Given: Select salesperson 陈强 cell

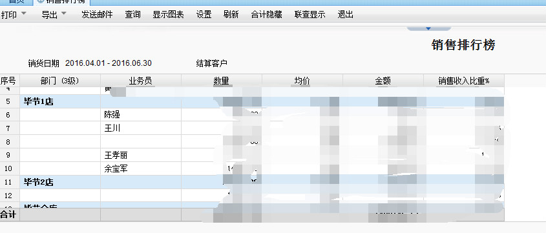Looking at the screenshot, I should coord(141,115).
